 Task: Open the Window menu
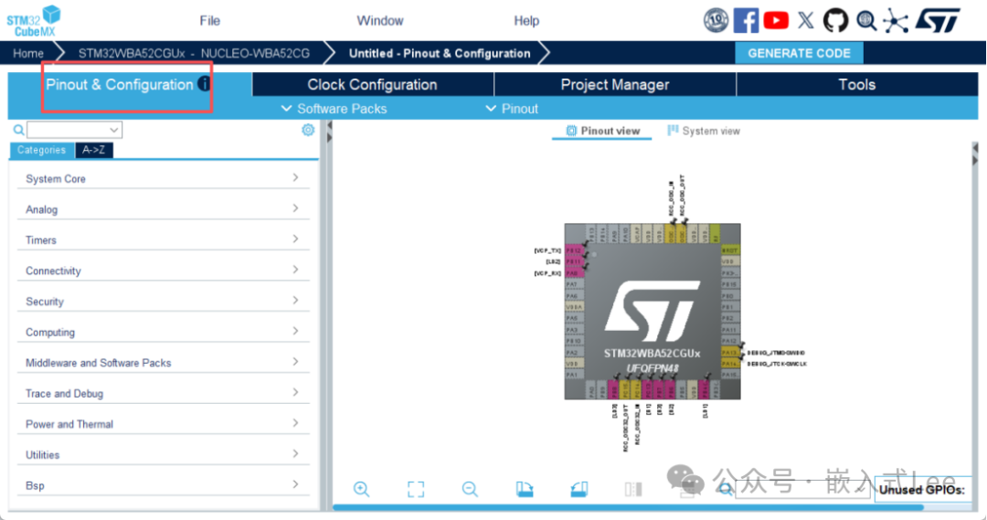click(x=380, y=21)
